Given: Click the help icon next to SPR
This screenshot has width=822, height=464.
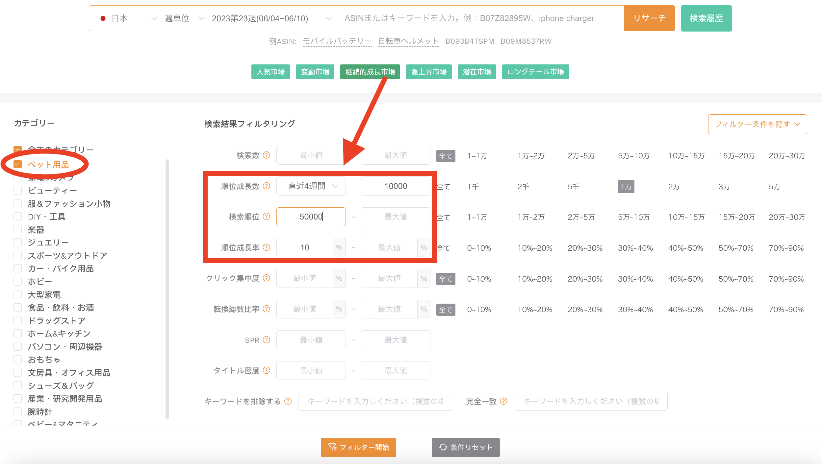Looking at the screenshot, I should pos(267,340).
